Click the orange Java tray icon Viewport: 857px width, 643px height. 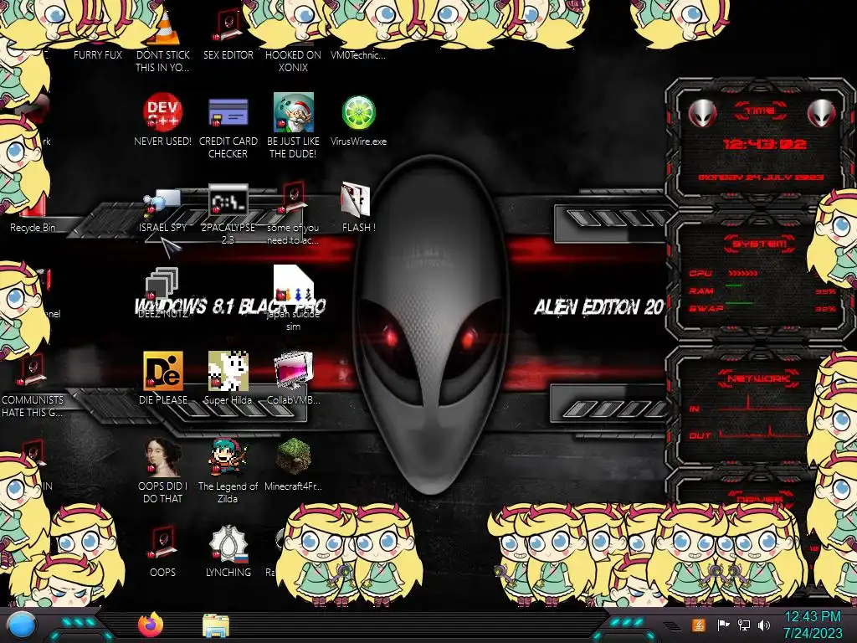click(699, 625)
